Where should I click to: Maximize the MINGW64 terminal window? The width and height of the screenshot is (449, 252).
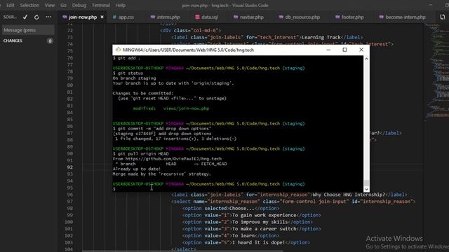click(344, 50)
